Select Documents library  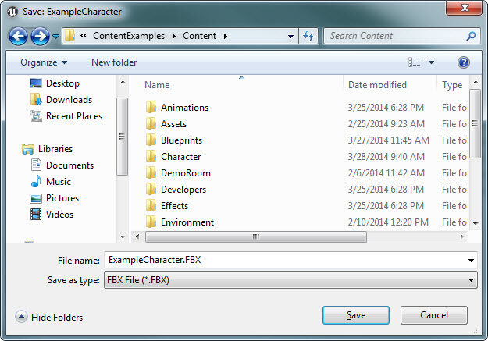pos(69,165)
